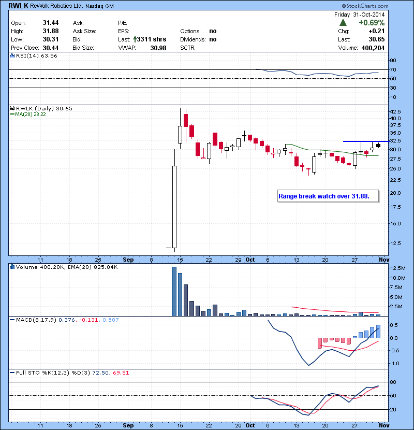Image resolution: width=414 pixels, height=430 pixels.
Task: Click the green up arrow beside 3311 shrs
Action: [135, 39]
